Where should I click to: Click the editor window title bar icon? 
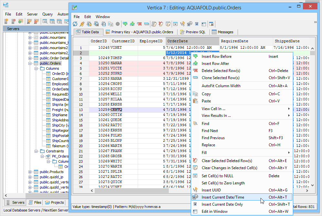74,8
